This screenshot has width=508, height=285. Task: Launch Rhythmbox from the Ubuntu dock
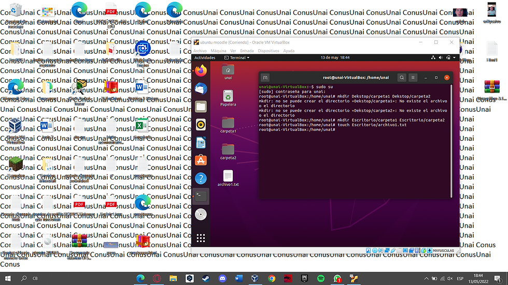[x=201, y=125]
